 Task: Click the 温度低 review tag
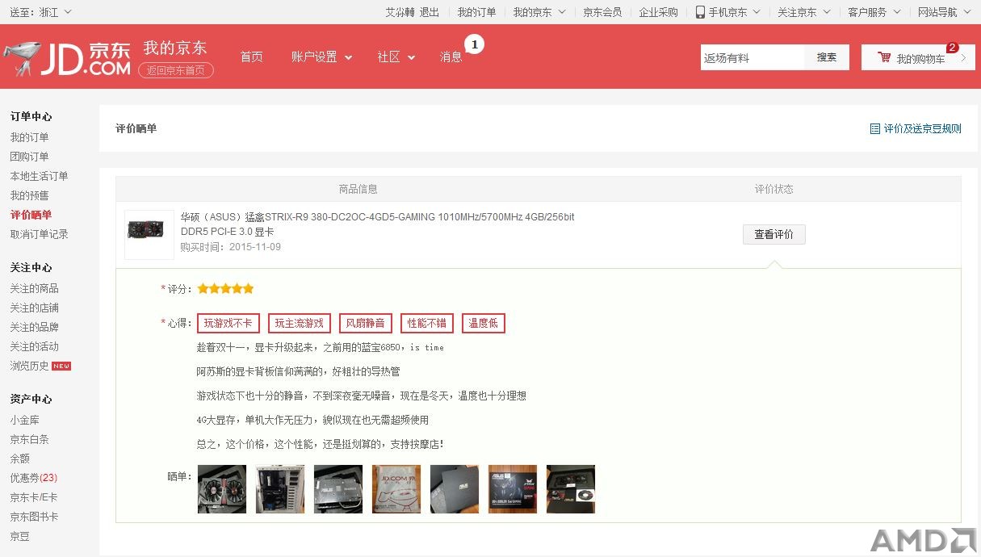click(484, 324)
